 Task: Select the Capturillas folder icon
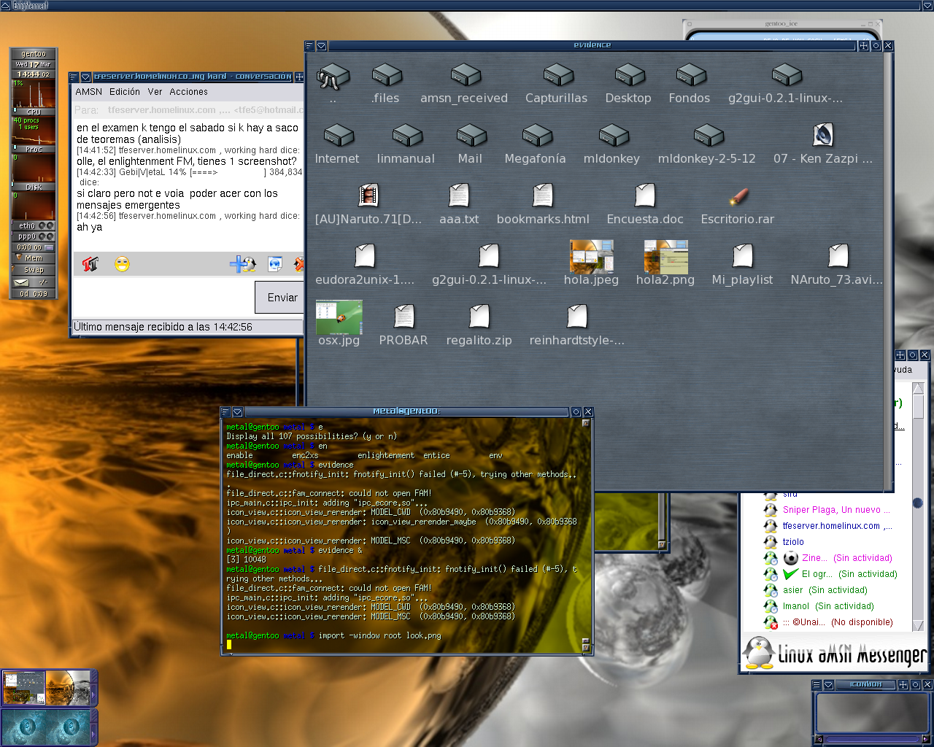coord(559,74)
